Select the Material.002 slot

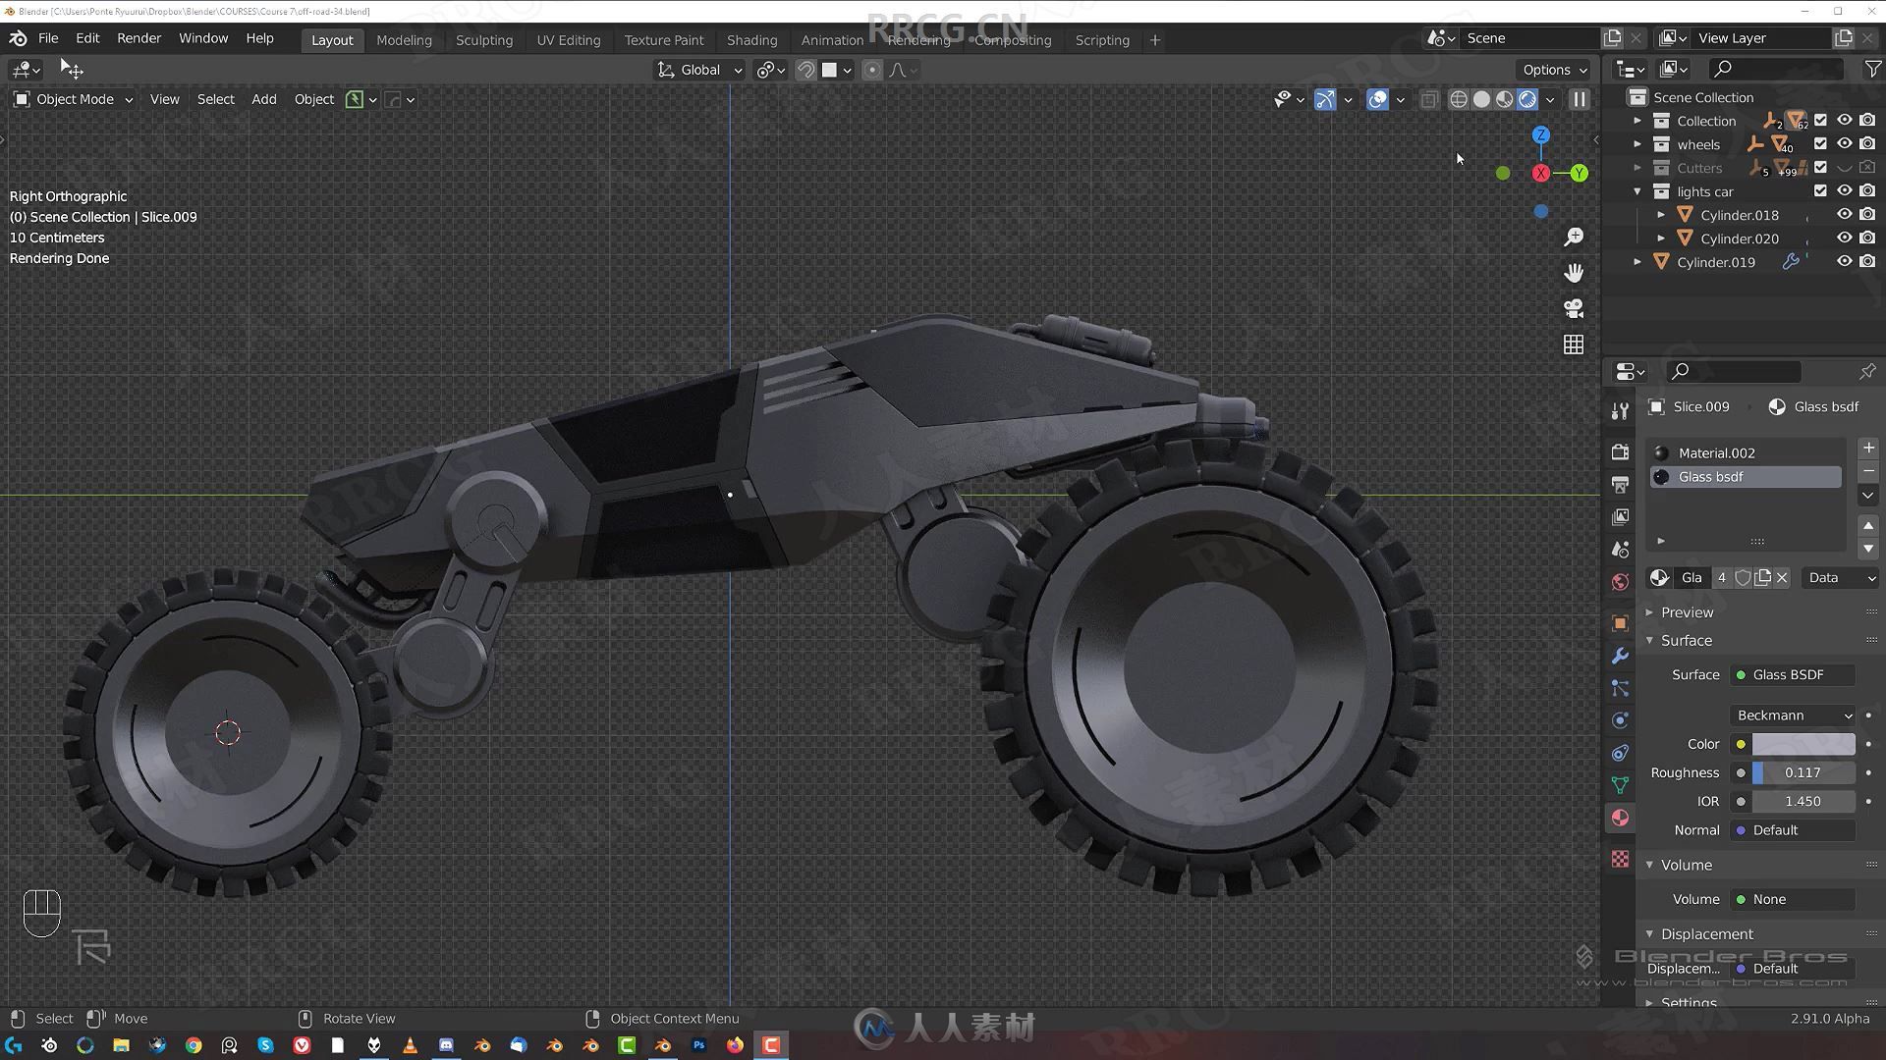pos(1747,452)
